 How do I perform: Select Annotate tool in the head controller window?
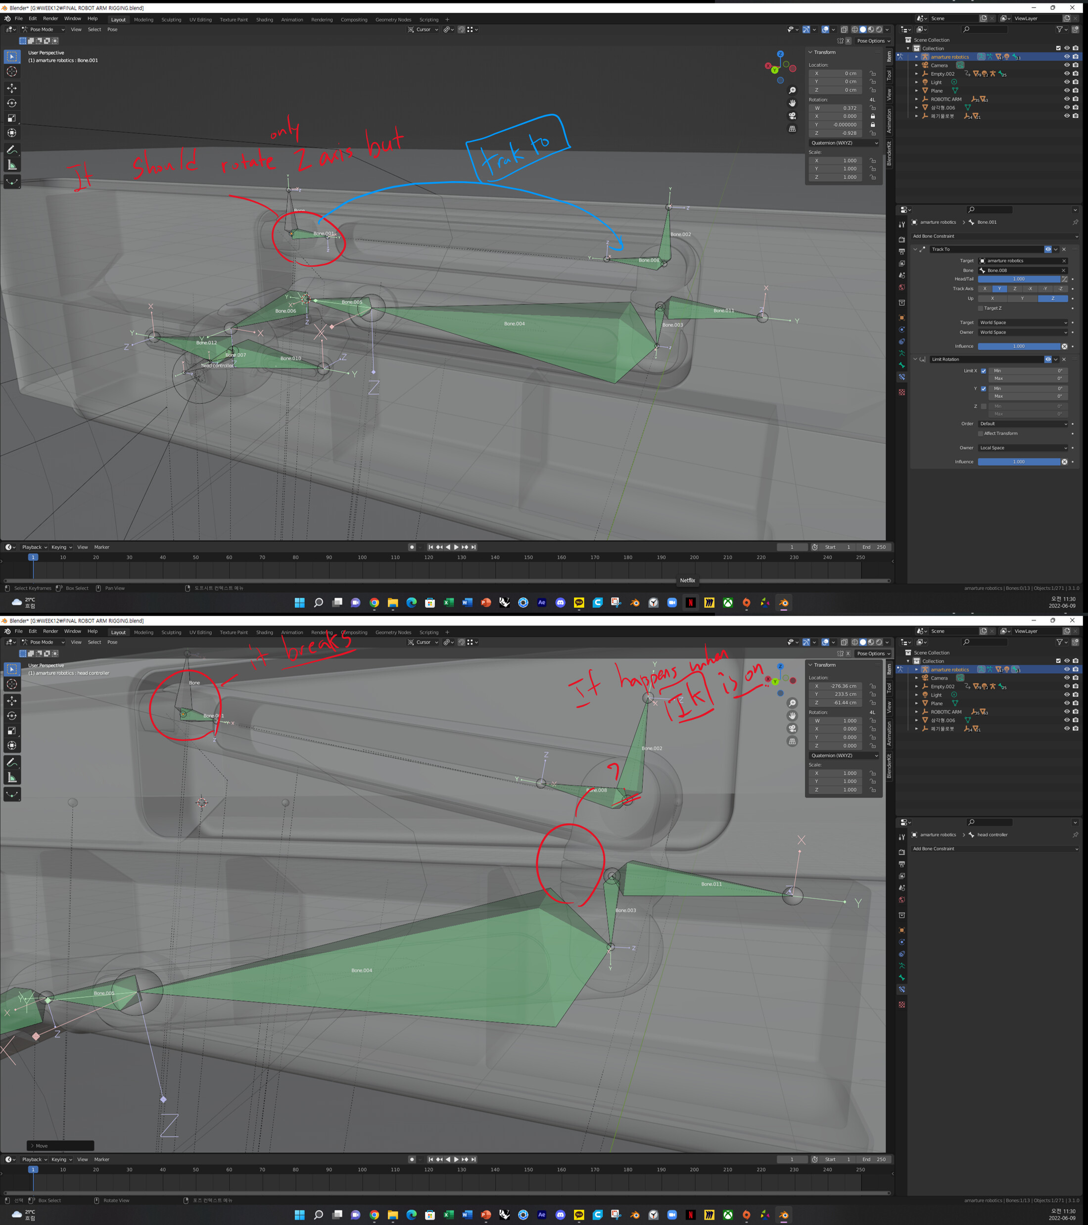point(12,762)
